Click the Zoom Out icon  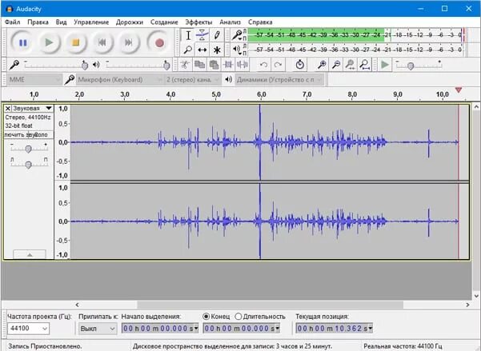336,65
